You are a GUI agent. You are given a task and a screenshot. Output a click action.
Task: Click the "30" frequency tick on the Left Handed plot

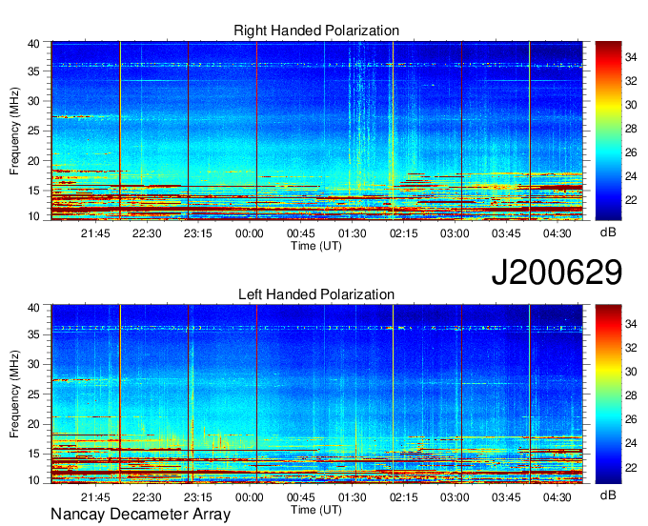(x=34, y=364)
